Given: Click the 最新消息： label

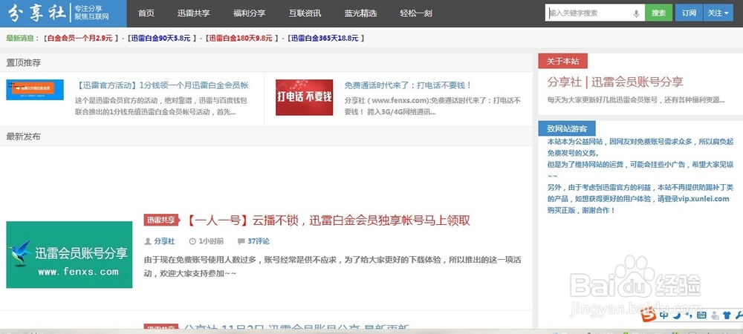Looking at the screenshot, I should coord(23,39).
